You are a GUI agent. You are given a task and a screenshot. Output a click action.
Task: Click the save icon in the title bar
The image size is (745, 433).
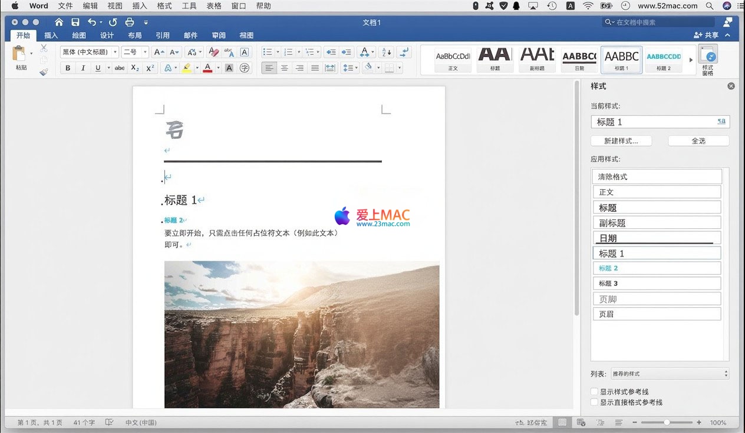point(75,22)
